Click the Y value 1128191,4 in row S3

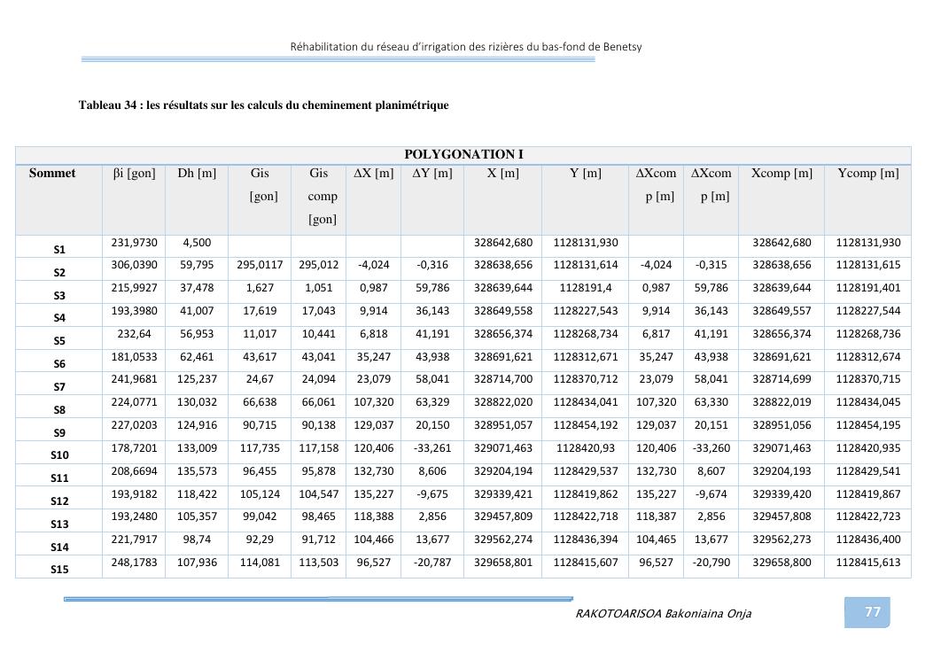pyautogui.click(x=585, y=288)
